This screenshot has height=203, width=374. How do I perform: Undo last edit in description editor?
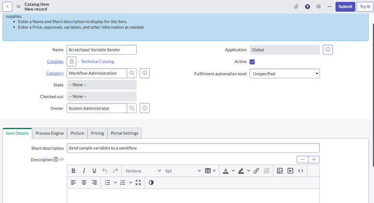(x=105, y=171)
